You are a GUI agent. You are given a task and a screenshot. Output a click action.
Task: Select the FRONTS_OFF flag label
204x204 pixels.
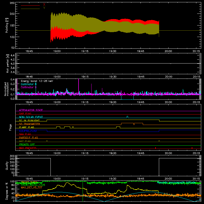(27, 144)
